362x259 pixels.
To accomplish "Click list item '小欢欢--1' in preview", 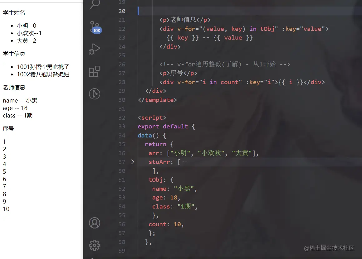I will [29, 33].
